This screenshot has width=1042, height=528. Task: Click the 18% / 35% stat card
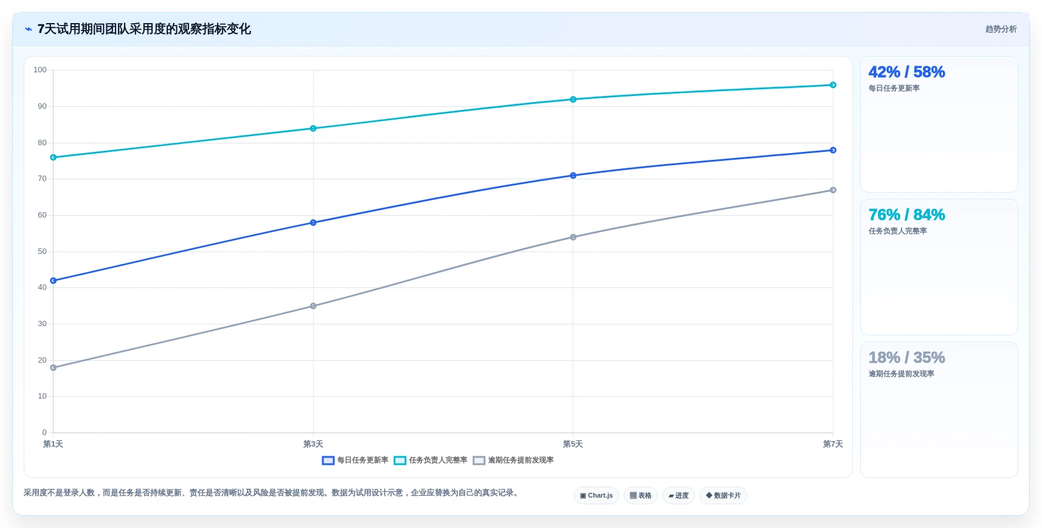pos(939,410)
